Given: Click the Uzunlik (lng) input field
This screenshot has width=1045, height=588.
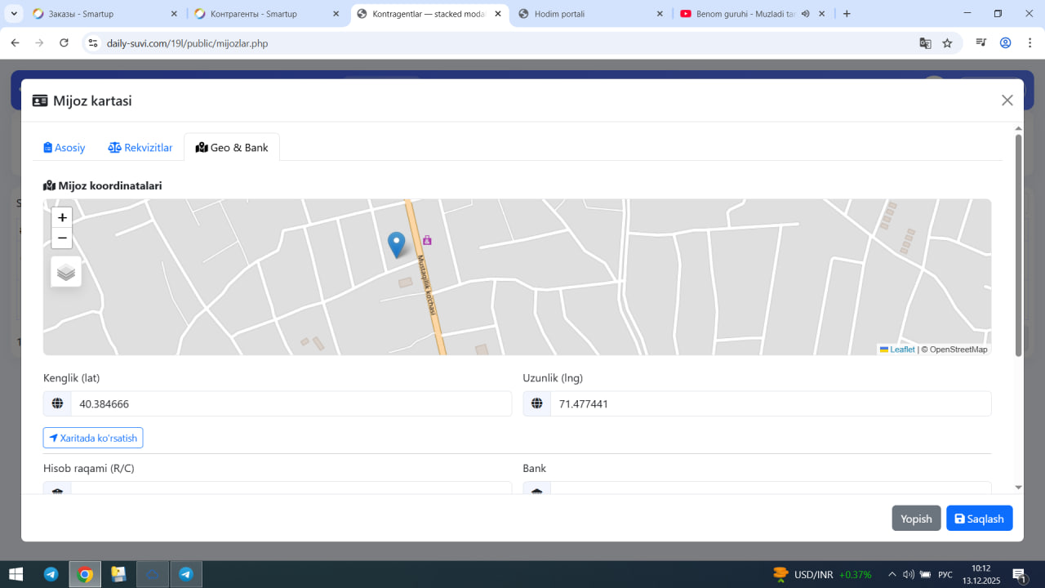Looking at the screenshot, I should coord(769,403).
